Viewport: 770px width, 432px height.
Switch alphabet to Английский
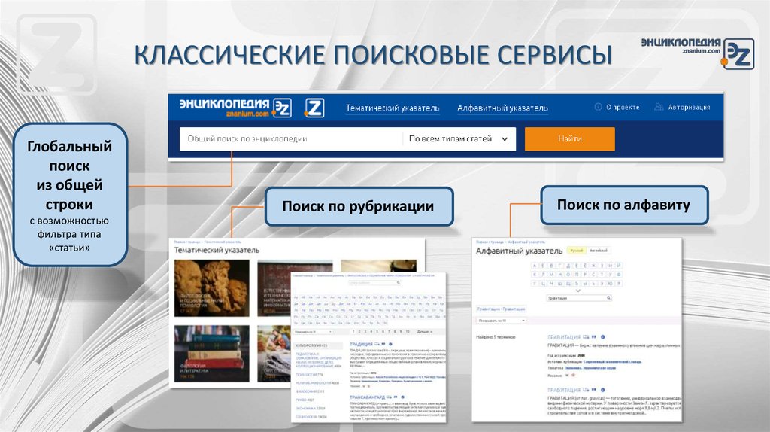coord(597,250)
